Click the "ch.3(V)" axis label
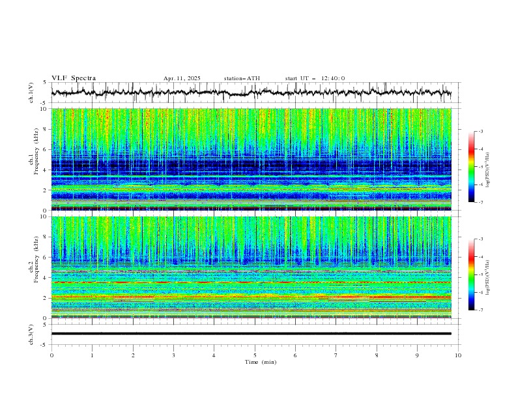Screen dimensions: 516x399 31,334
